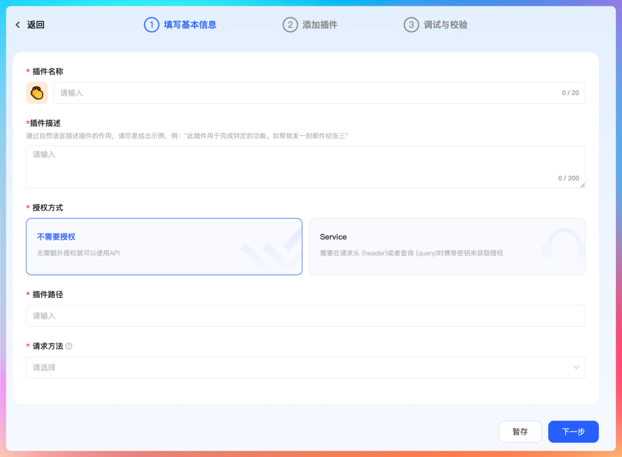This screenshot has width=622, height=457.
Task: Grab the 插件描述 textarea resize handle
Action: coord(582,185)
